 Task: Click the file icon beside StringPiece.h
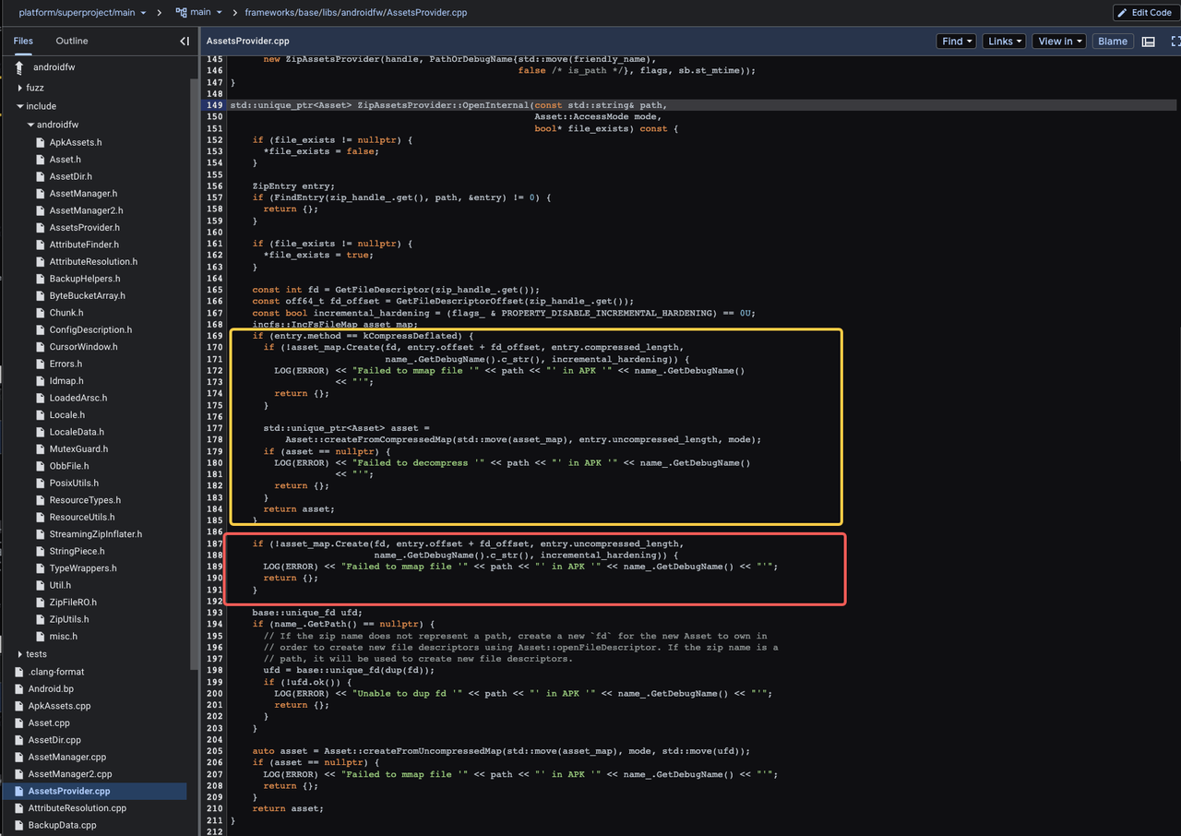[41, 552]
